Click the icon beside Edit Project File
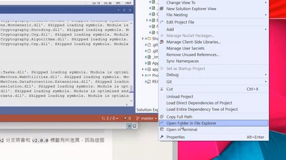The height and width of the screenshot is (160, 286). (x=162, y=22)
